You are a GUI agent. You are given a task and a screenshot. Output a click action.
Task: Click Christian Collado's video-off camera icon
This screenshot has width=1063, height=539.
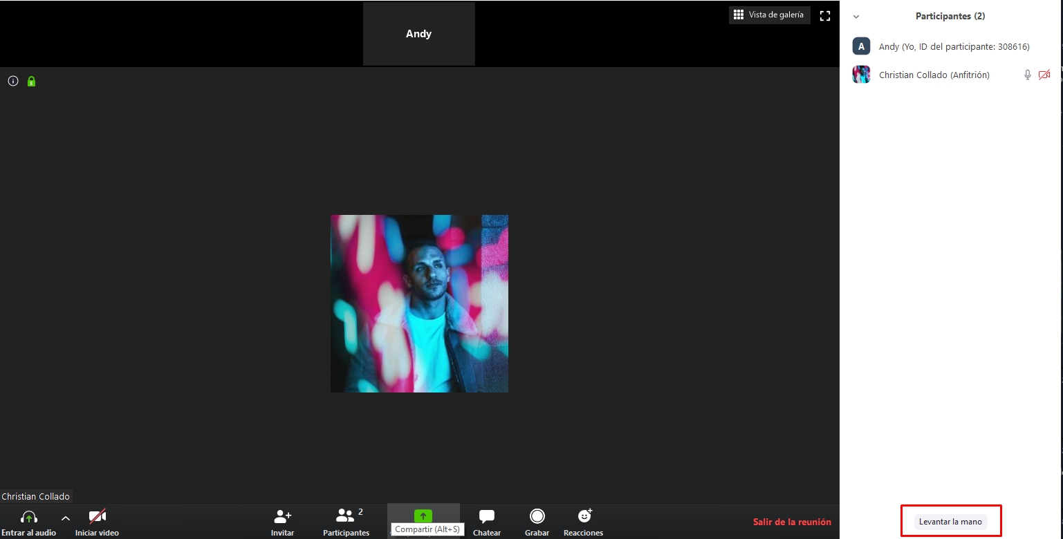tap(1044, 75)
